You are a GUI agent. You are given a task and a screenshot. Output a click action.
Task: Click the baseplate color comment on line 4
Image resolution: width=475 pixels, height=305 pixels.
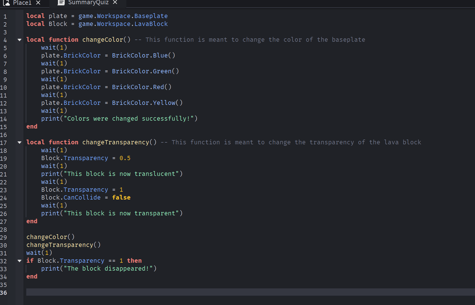coord(250,40)
